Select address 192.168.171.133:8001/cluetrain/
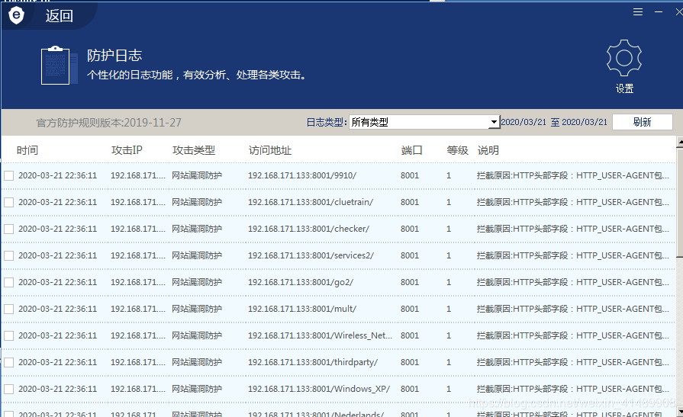This screenshot has width=683, height=417. coord(311,202)
